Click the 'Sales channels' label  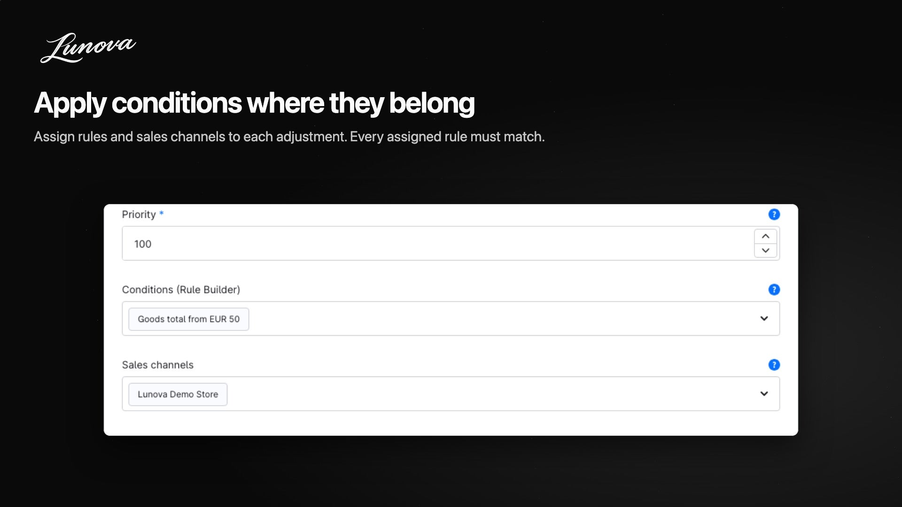(x=157, y=365)
